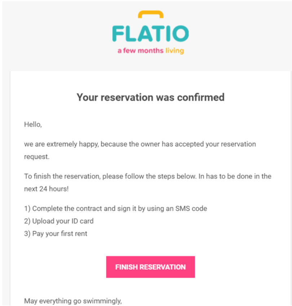Click the yellow 'living' word in tagline
This screenshot has height=306, width=292.
[174, 50]
